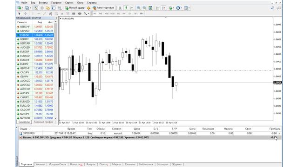Toggle the Авто-торговля button
The image size is (298, 167).
coord(103,8)
